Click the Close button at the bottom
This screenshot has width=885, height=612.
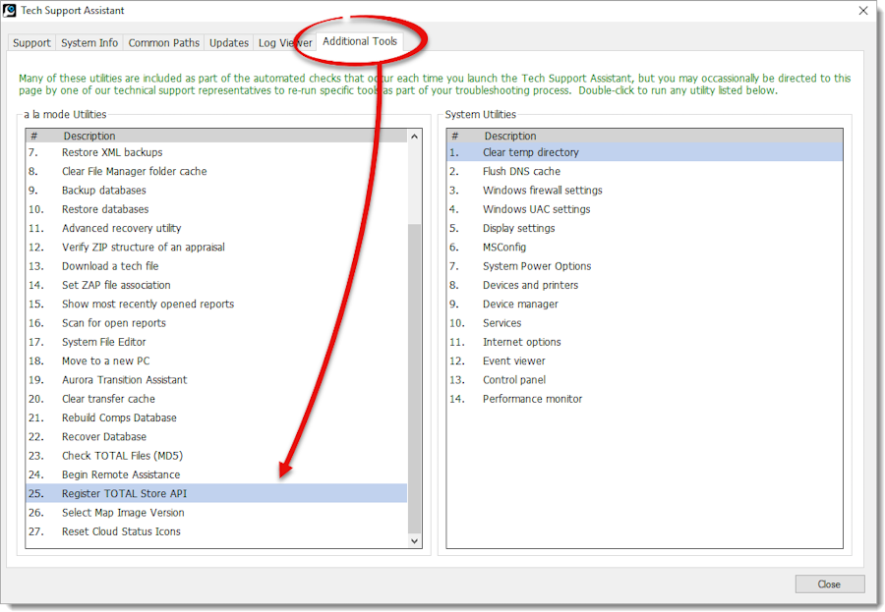pos(829,584)
